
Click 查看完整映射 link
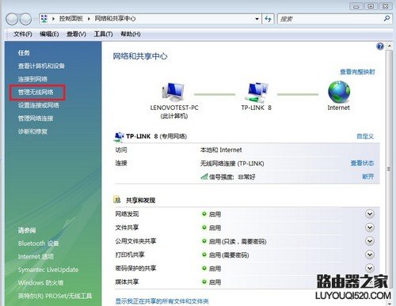pos(357,72)
